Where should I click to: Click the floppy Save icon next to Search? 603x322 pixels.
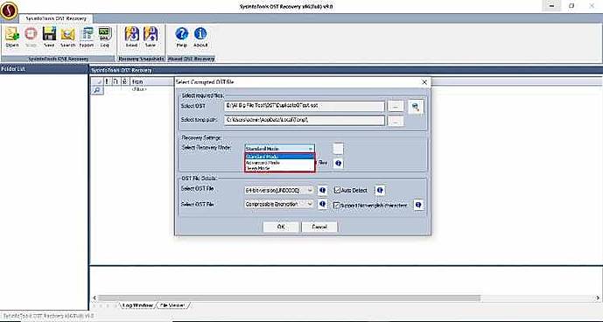tap(49, 38)
